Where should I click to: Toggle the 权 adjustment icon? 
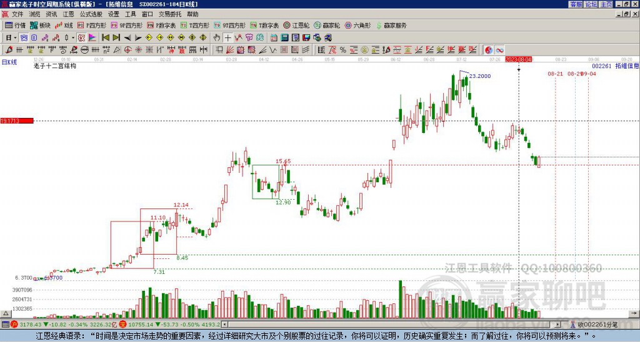click(x=81, y=38)
